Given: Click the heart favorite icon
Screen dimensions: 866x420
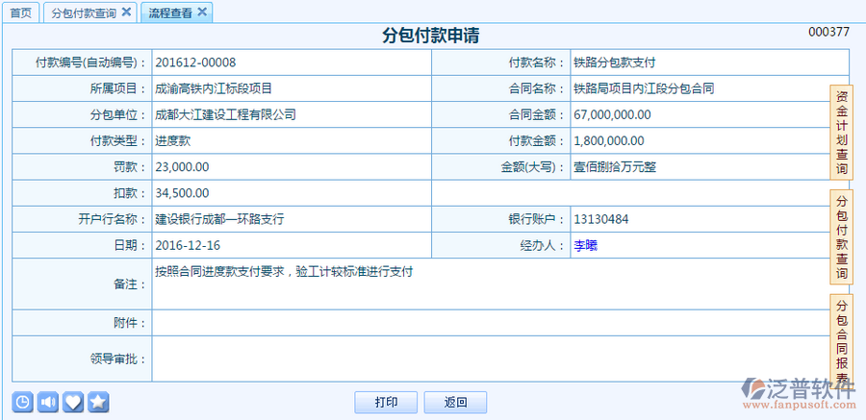Looking at the screenshot, I should [x=73, y=403].
